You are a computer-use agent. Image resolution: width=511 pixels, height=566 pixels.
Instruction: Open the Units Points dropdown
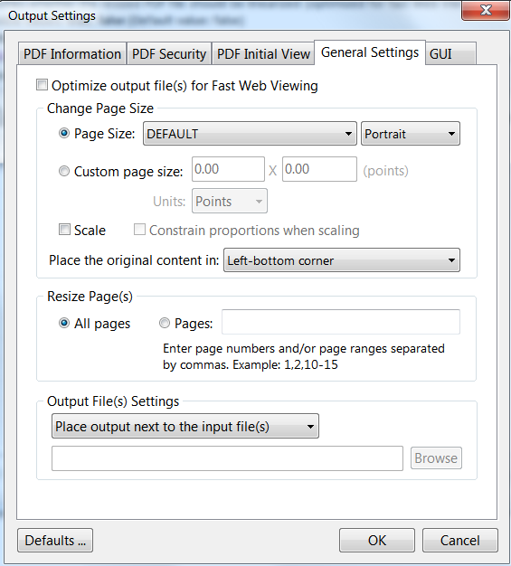(x=230, y=201)
